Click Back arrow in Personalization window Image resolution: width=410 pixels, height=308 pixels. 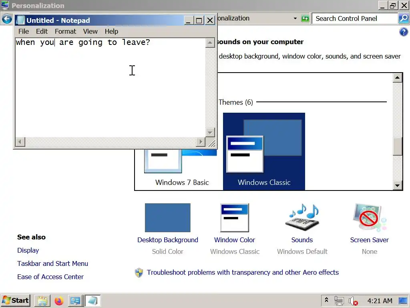[x=7, y=19]
